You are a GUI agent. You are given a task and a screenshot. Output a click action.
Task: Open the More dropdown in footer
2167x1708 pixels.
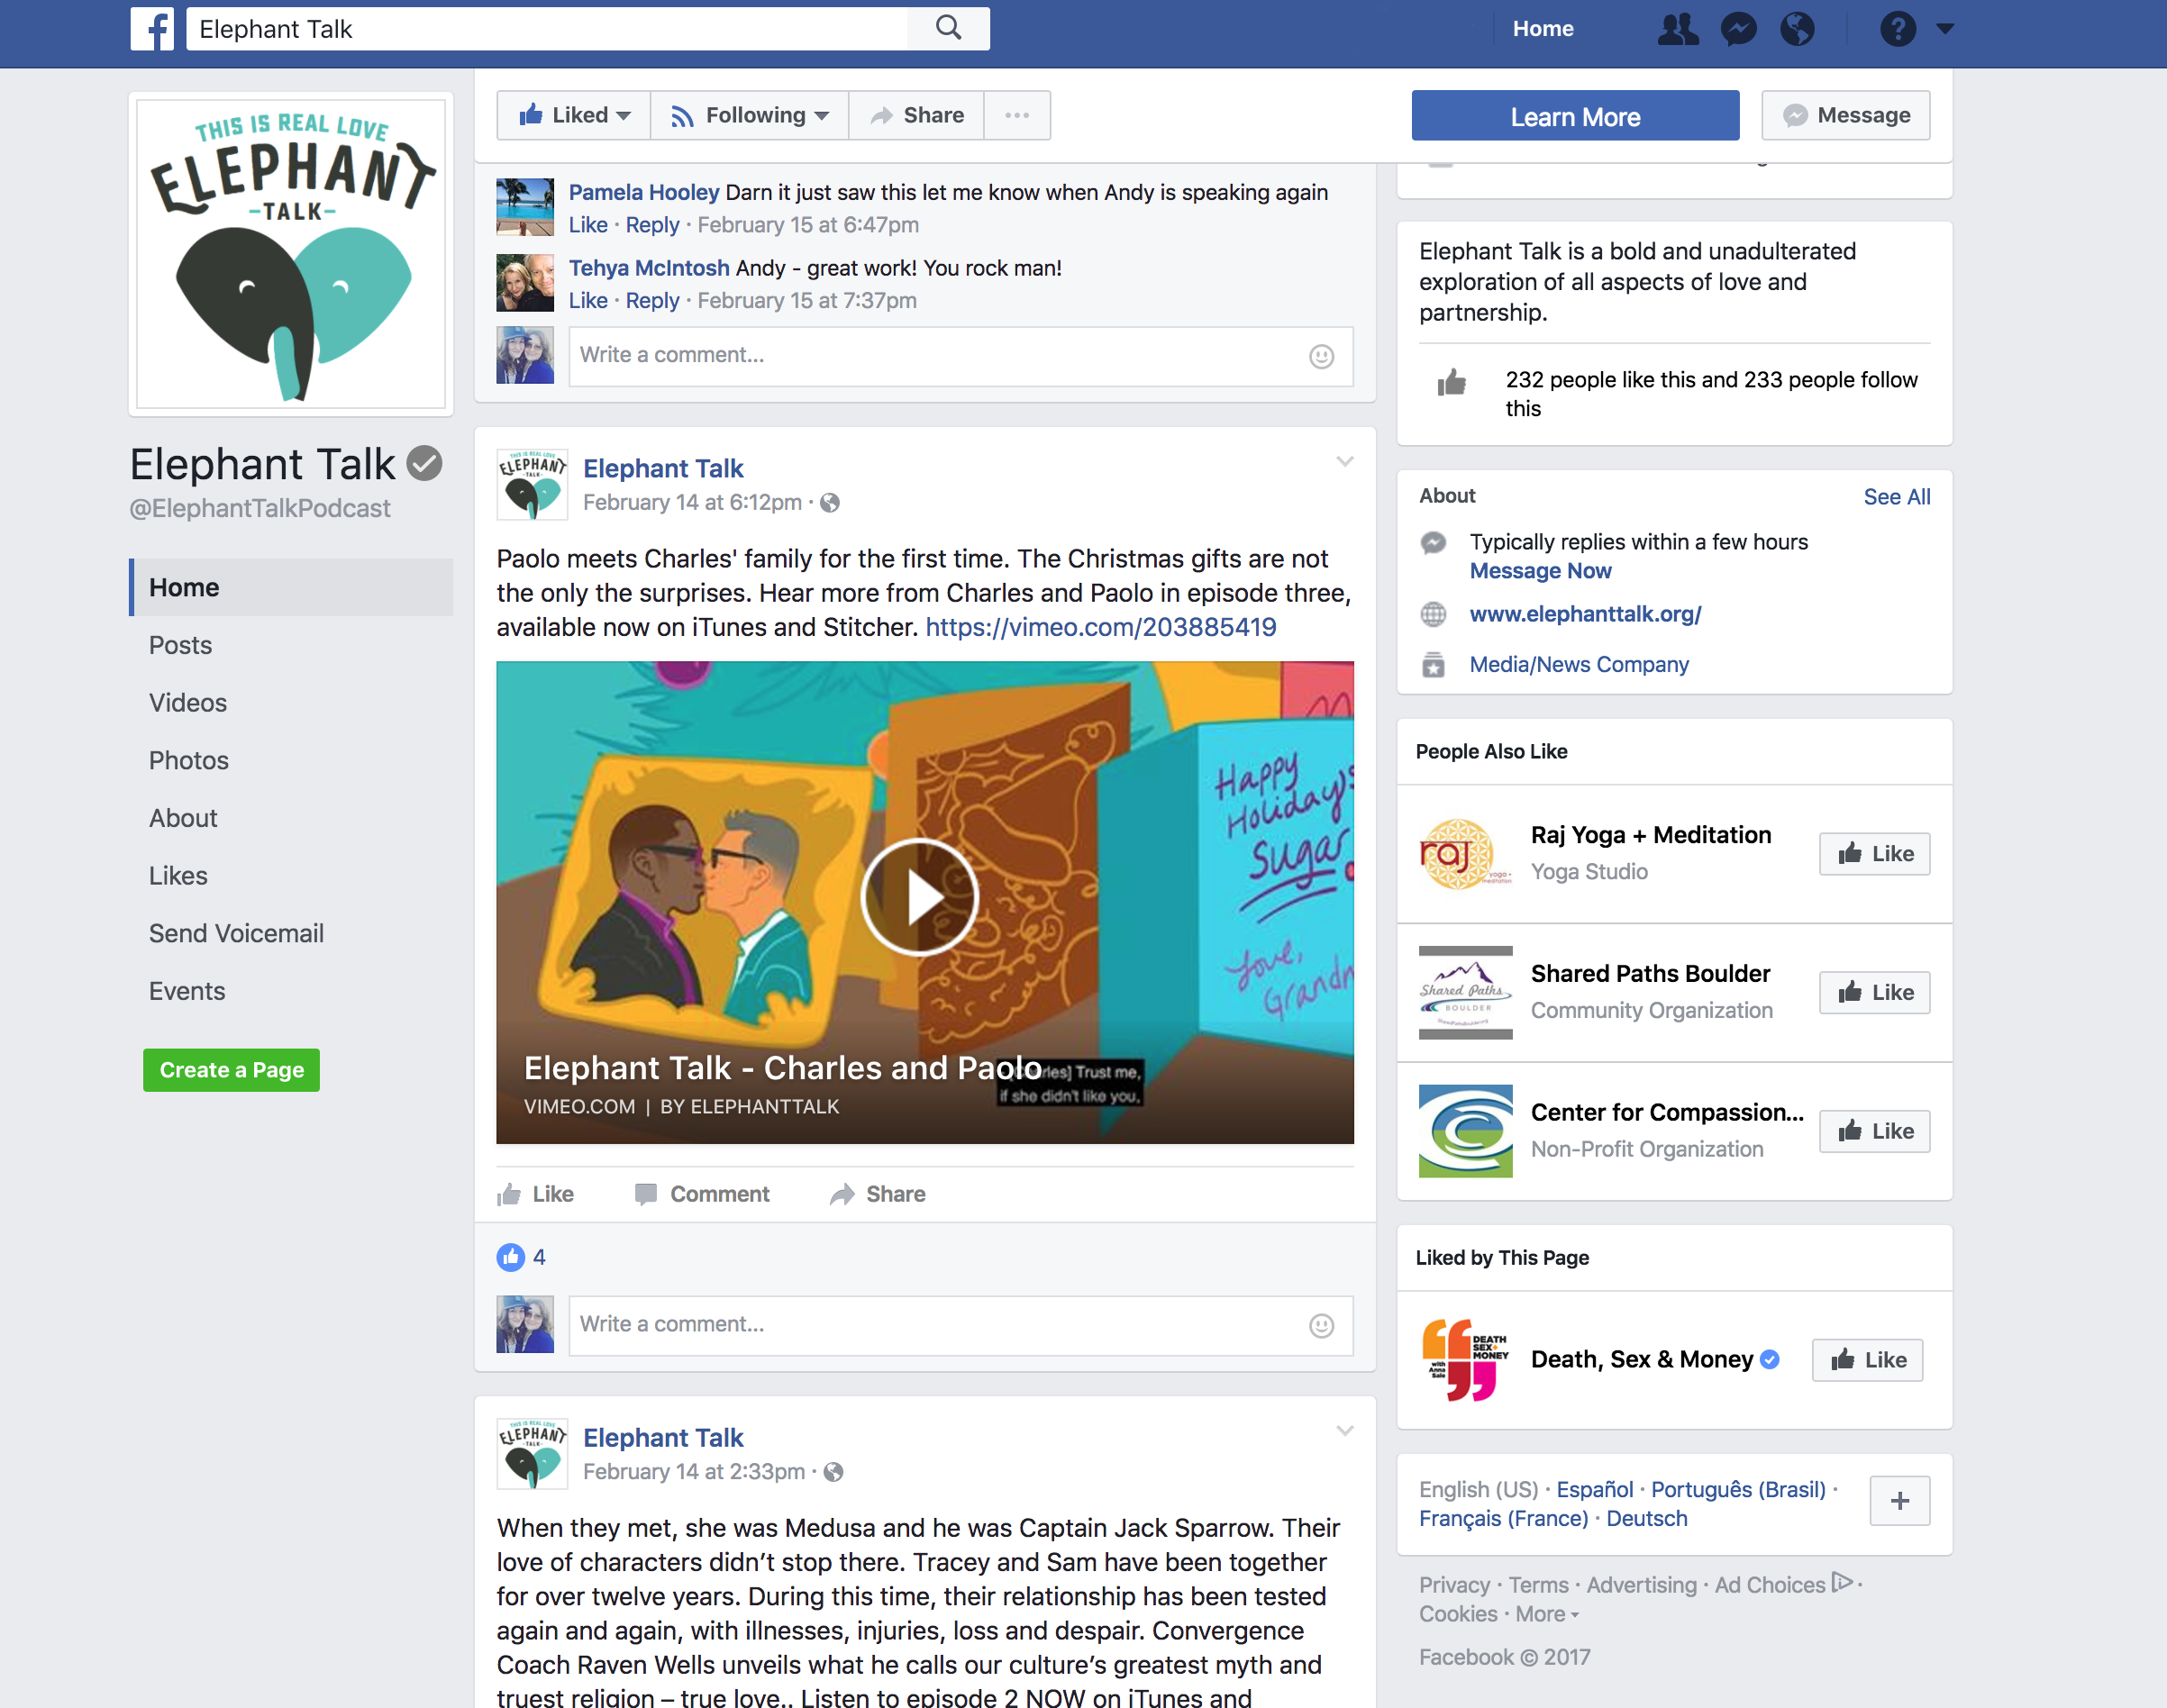1546,1614
